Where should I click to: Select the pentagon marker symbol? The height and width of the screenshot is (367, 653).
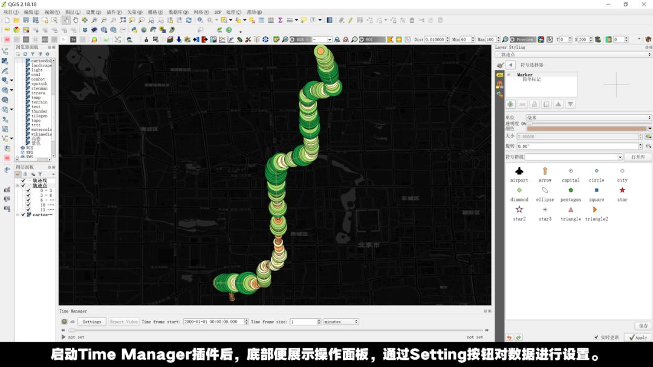tap(571, 190)
